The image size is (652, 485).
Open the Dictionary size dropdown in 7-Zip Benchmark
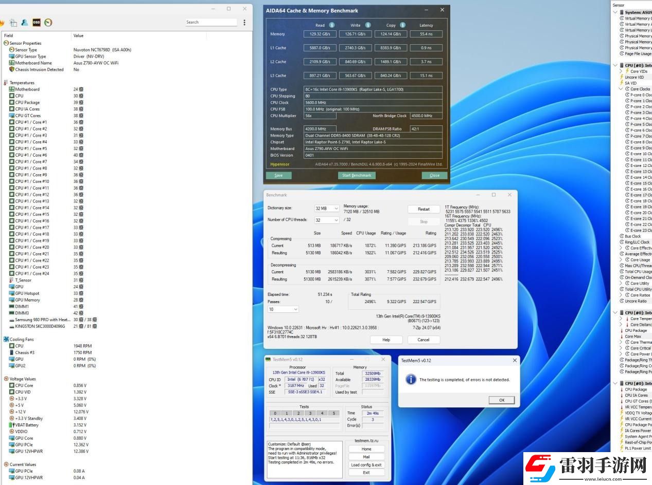tap(327, 209)
